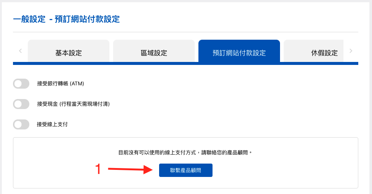
Task: Click the 接受現金 (行程當天需現場付清) label
Action: coord(73,104)
